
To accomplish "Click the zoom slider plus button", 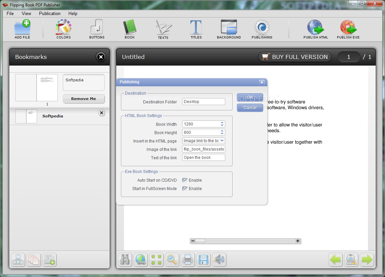I will [298, 241].
